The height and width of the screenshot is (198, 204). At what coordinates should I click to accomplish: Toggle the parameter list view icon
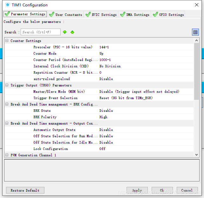pos(195,32)
